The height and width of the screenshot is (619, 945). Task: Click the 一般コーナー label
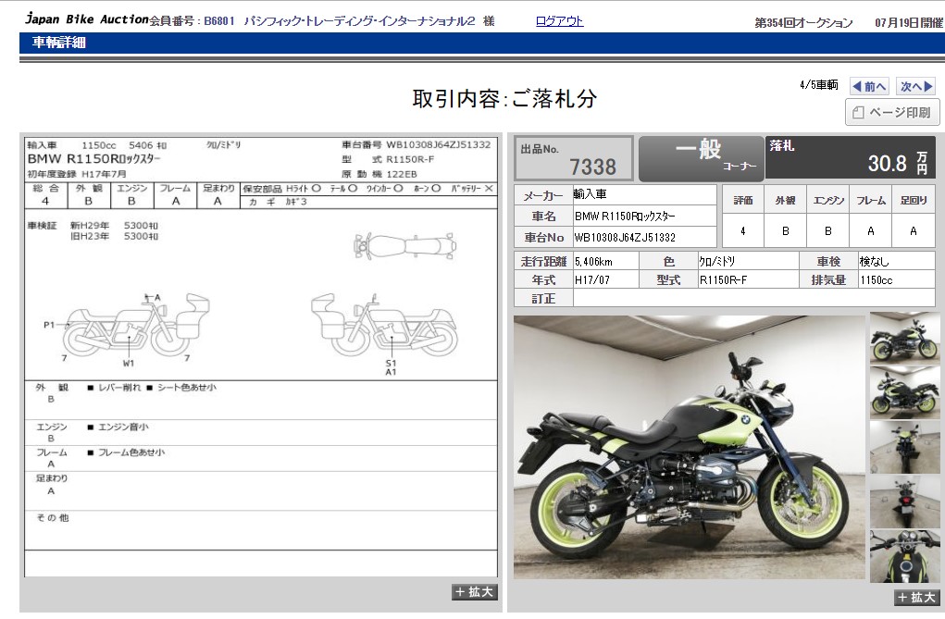tap(701, 158)
